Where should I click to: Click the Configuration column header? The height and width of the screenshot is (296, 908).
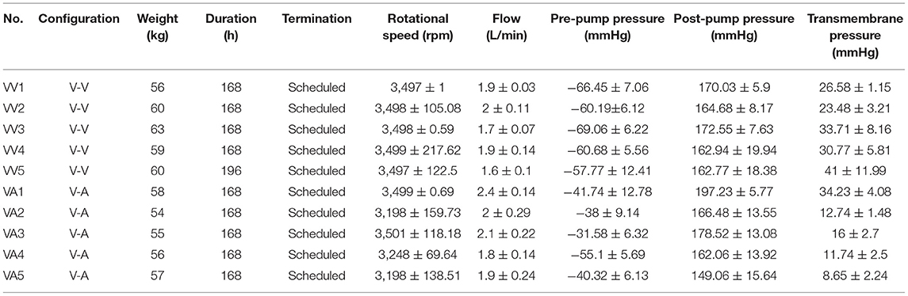(79, 19)
